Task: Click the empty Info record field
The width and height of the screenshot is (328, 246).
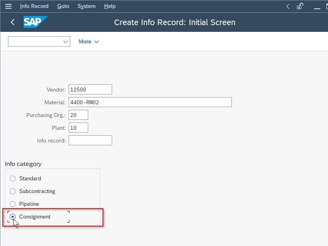Action: pos(90,140)
